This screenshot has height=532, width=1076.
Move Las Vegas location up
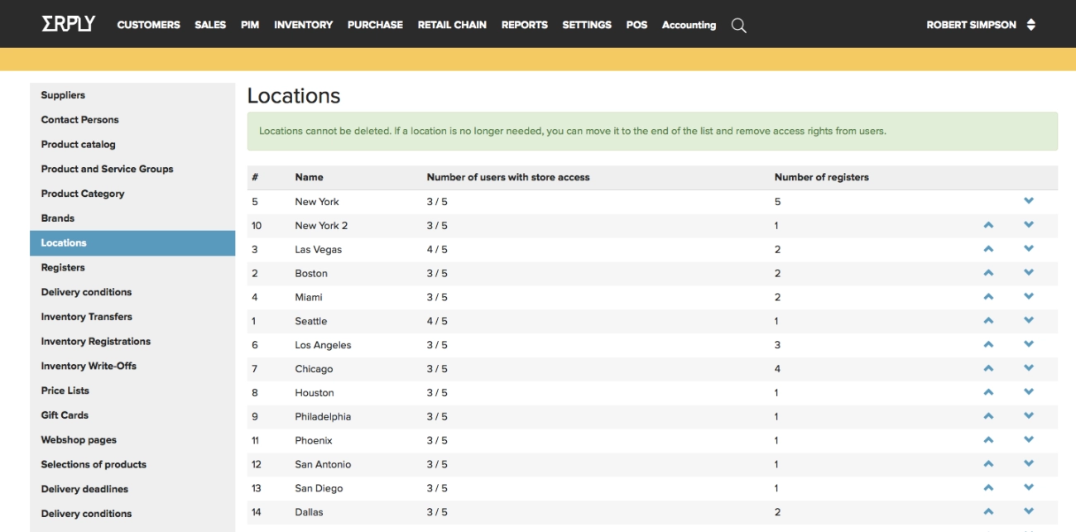click(x=987, y=249)
